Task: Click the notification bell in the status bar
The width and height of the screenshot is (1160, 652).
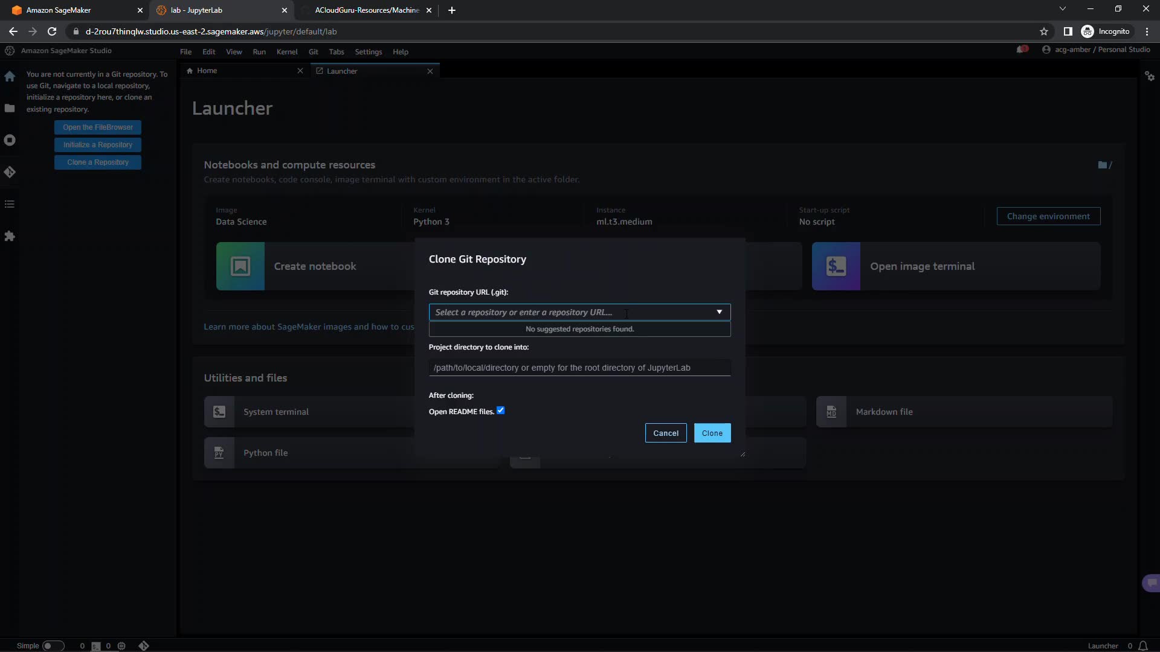Action: (1143, 646)
